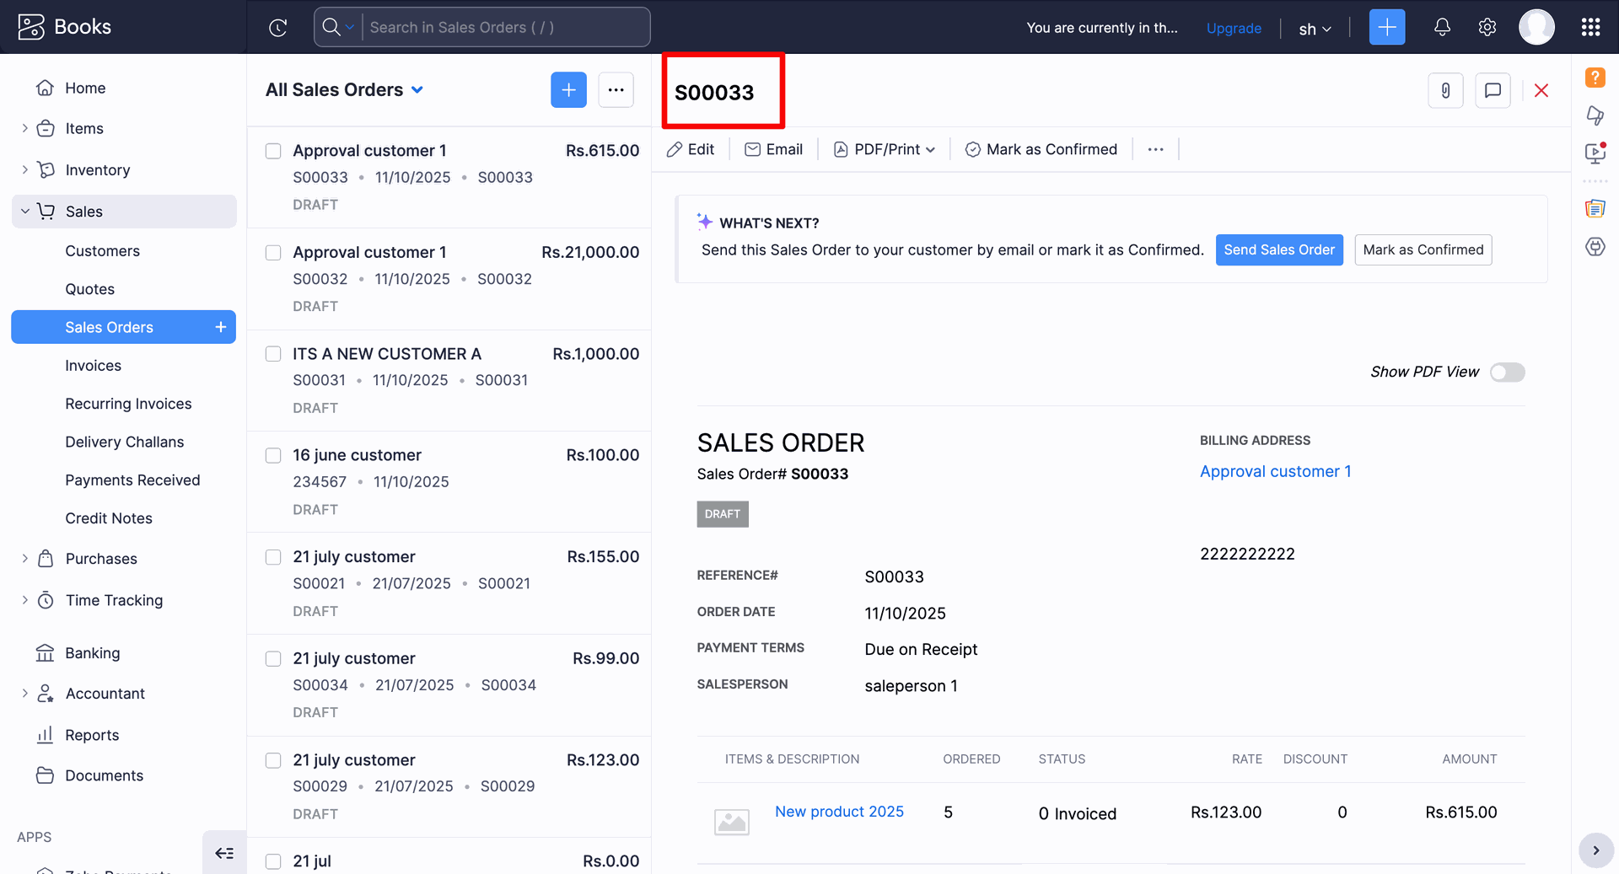The height and width of the screenshot is (874, 1619).
Task: Collapse the sidebar using arrow icon
Action: coord(224,853)
